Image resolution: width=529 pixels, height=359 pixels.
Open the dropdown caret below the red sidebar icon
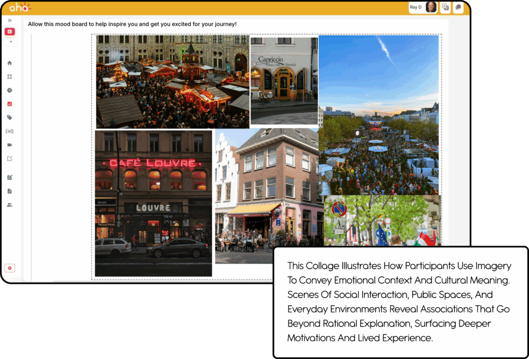click(x=10, y=41)
